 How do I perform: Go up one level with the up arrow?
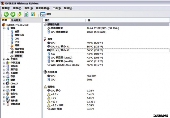tap(19, 14)
